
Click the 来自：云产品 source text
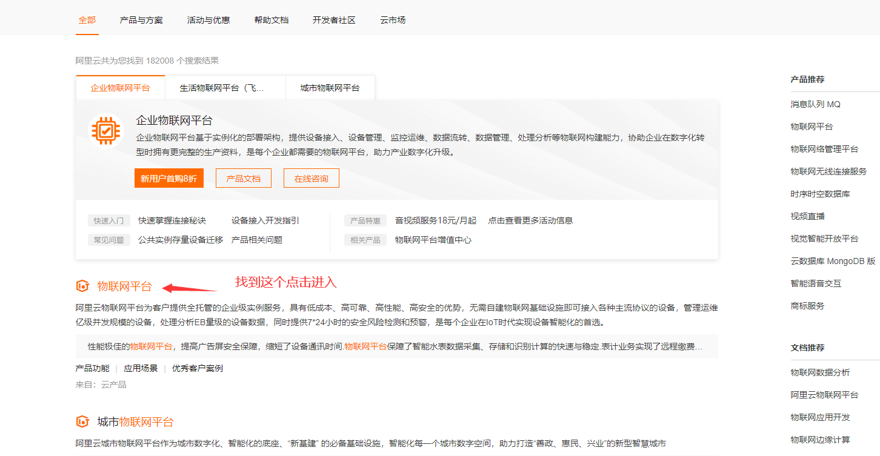pos(101,385)
